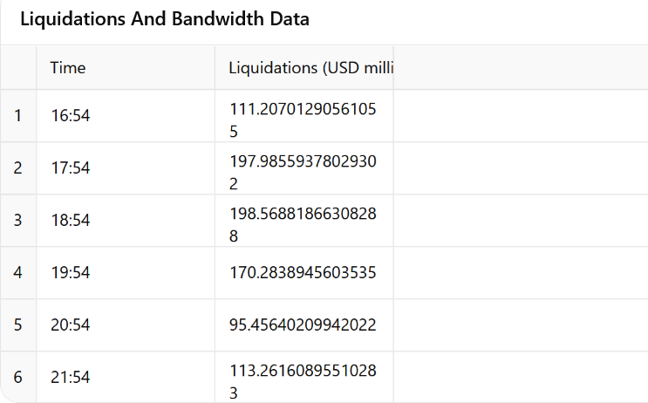Click the Liquidations And Bandwidth Data title

pos(165,19)
